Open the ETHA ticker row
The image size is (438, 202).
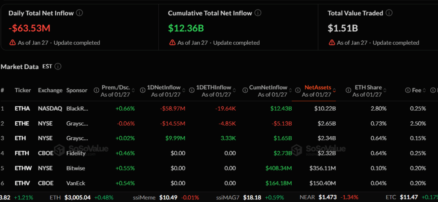point(21,108)
